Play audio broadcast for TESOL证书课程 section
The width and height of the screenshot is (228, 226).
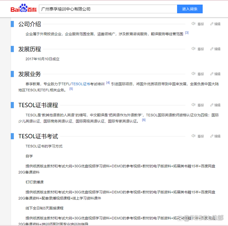point(193,105)
